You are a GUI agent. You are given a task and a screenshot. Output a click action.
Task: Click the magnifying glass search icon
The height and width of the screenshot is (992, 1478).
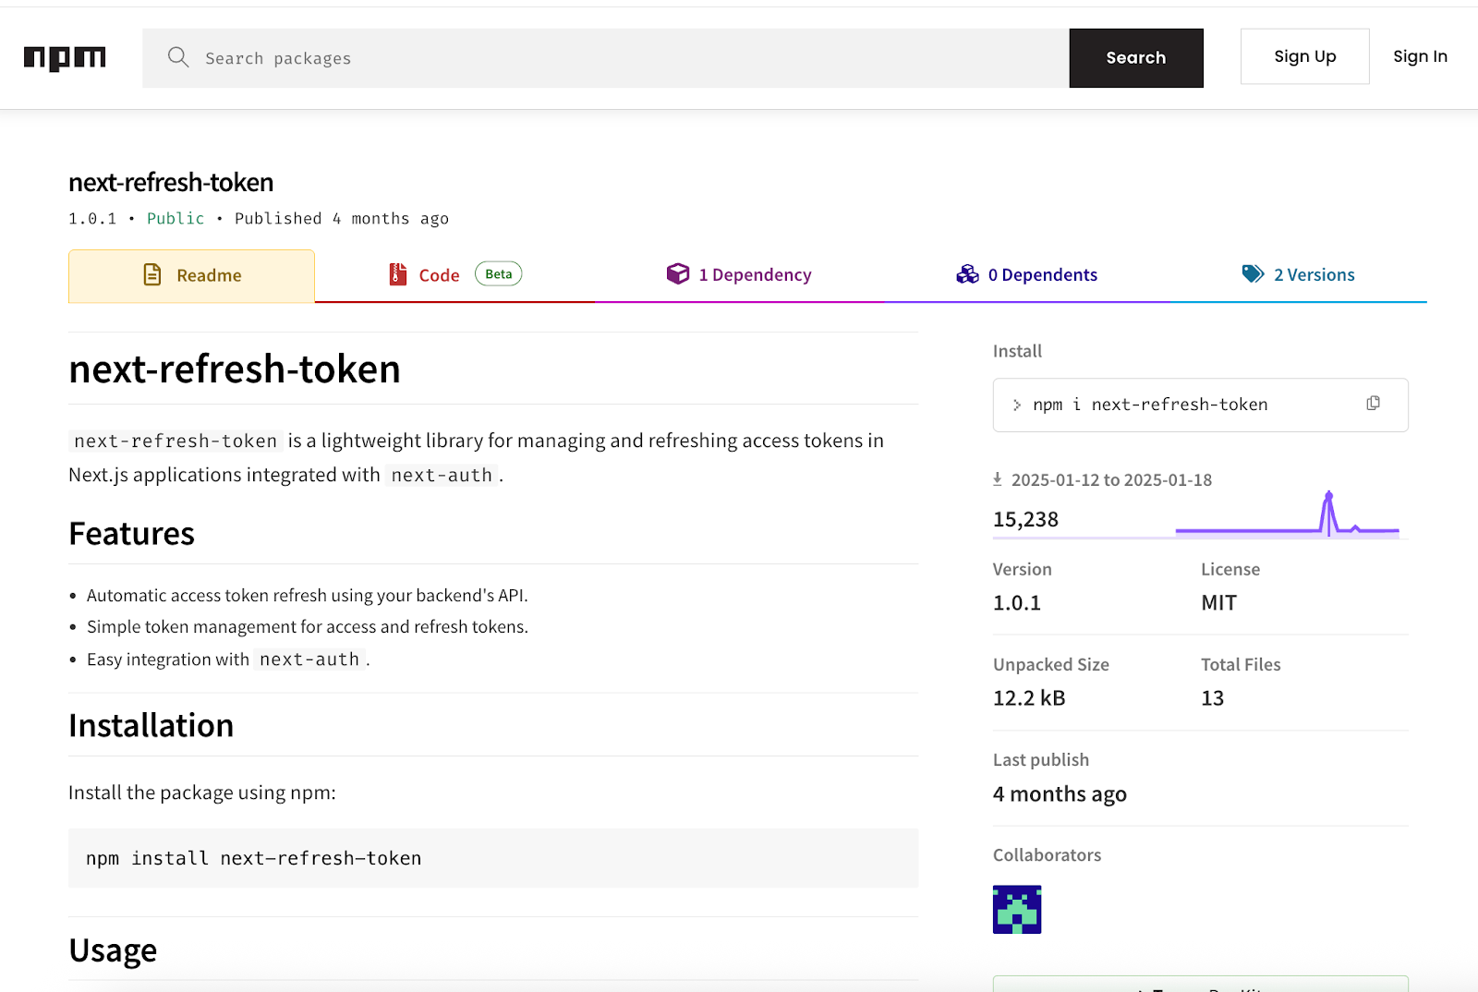(x=178, y=57)
